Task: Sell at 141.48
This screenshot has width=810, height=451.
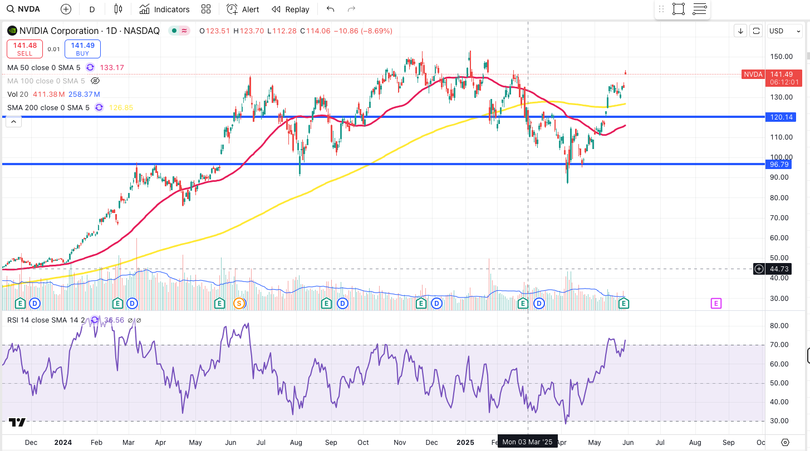Action: (x=24, y=49)
